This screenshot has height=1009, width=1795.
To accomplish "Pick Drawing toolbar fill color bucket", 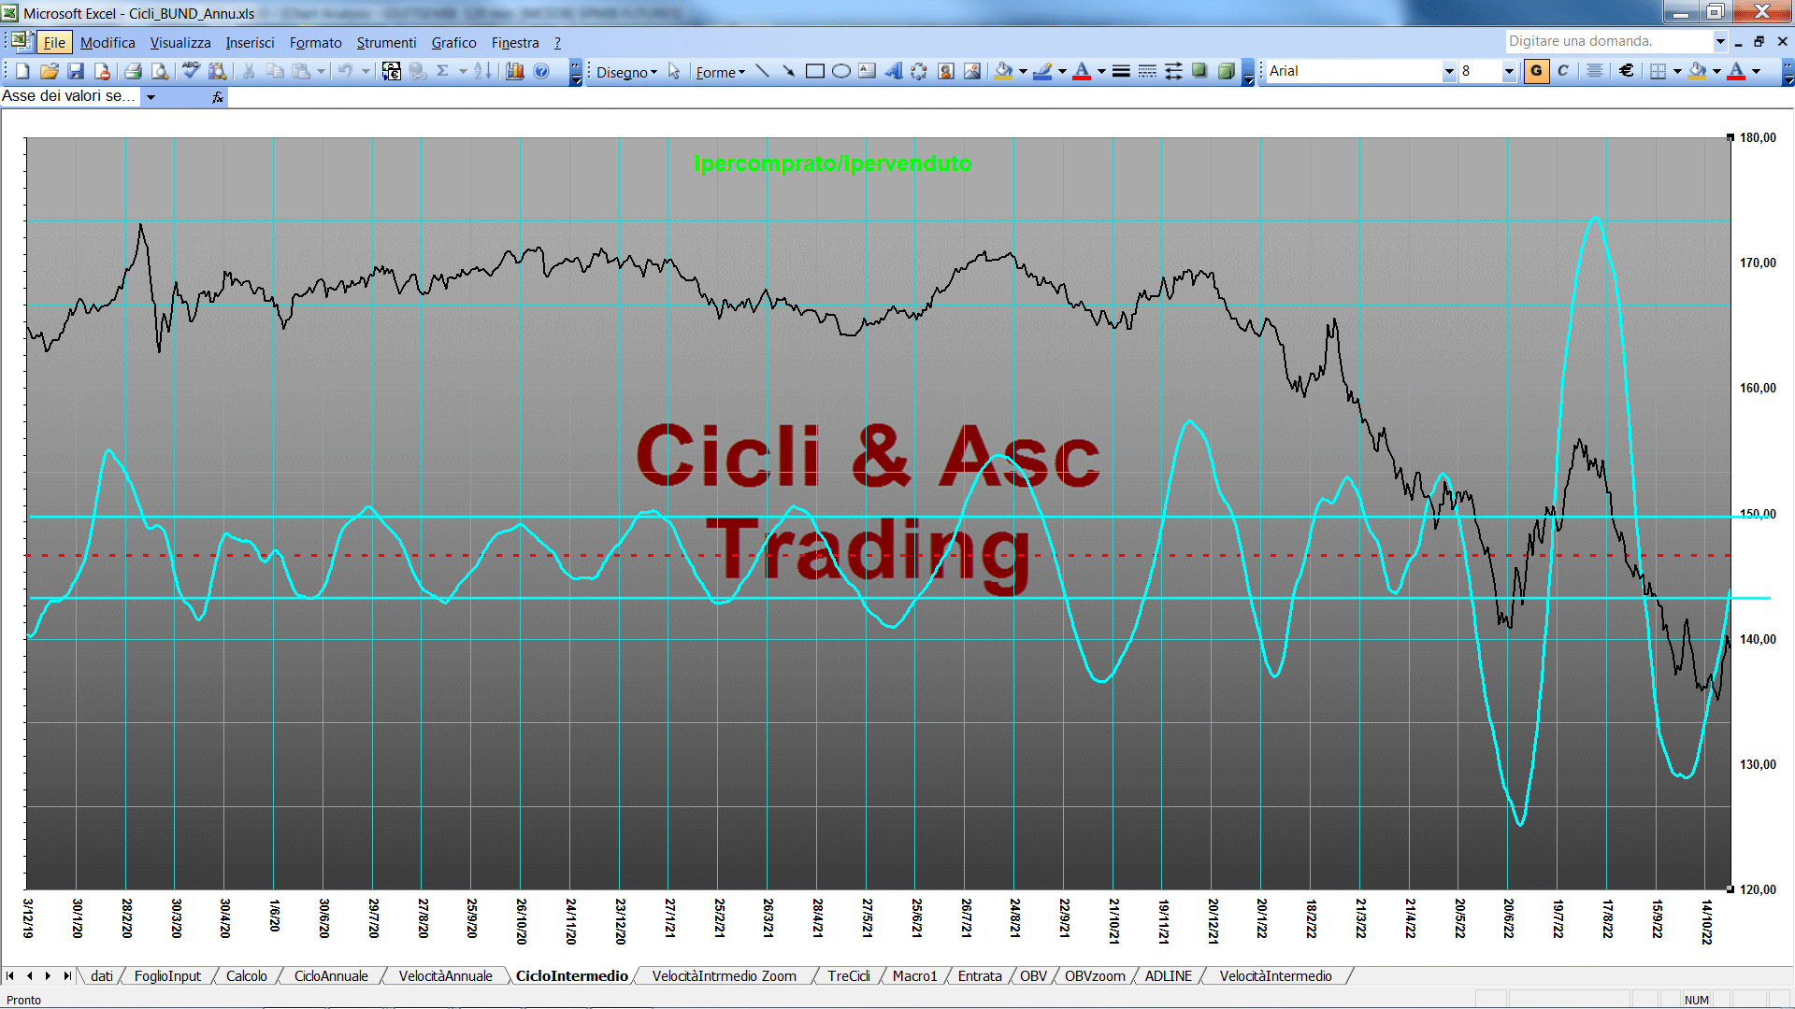I will pos(1003,71).
